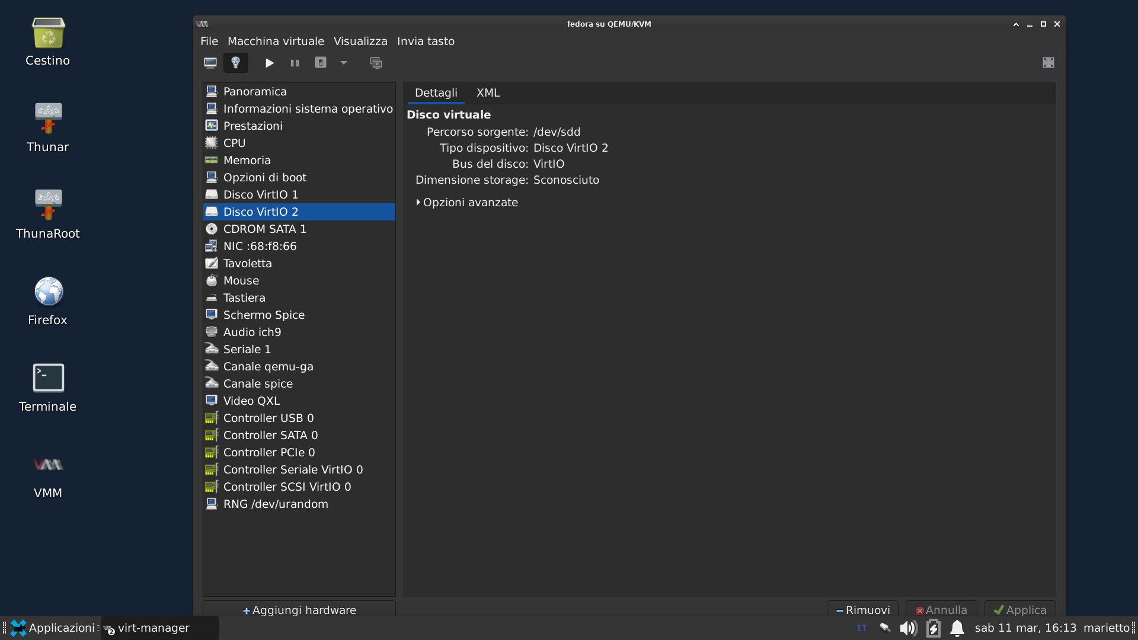Open the Visualizza menu
This screenshot has height=640, width=1138.
coord(360,41)
